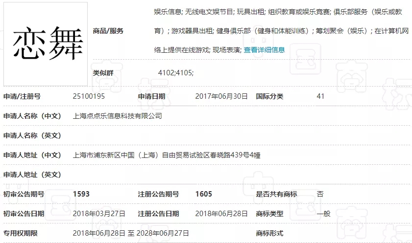
Task: Click the 商标形式 field label
Action: 269,233
